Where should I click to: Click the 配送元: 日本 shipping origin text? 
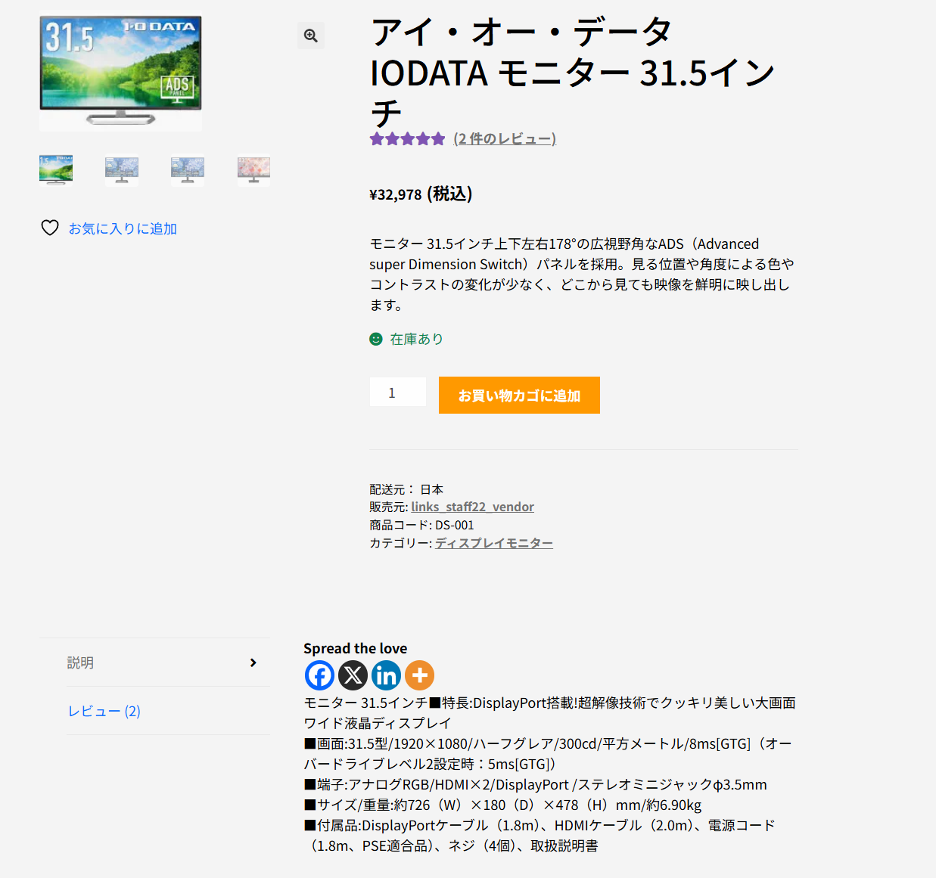click(x=406, y=489)
